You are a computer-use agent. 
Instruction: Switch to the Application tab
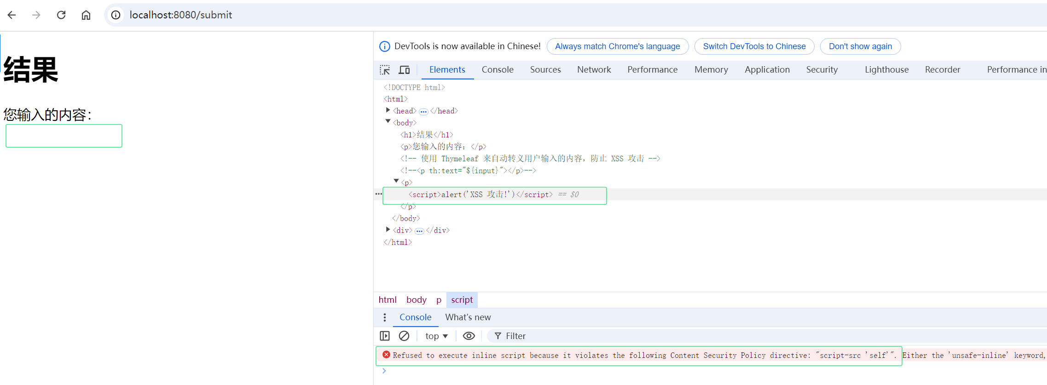(767, 70)
